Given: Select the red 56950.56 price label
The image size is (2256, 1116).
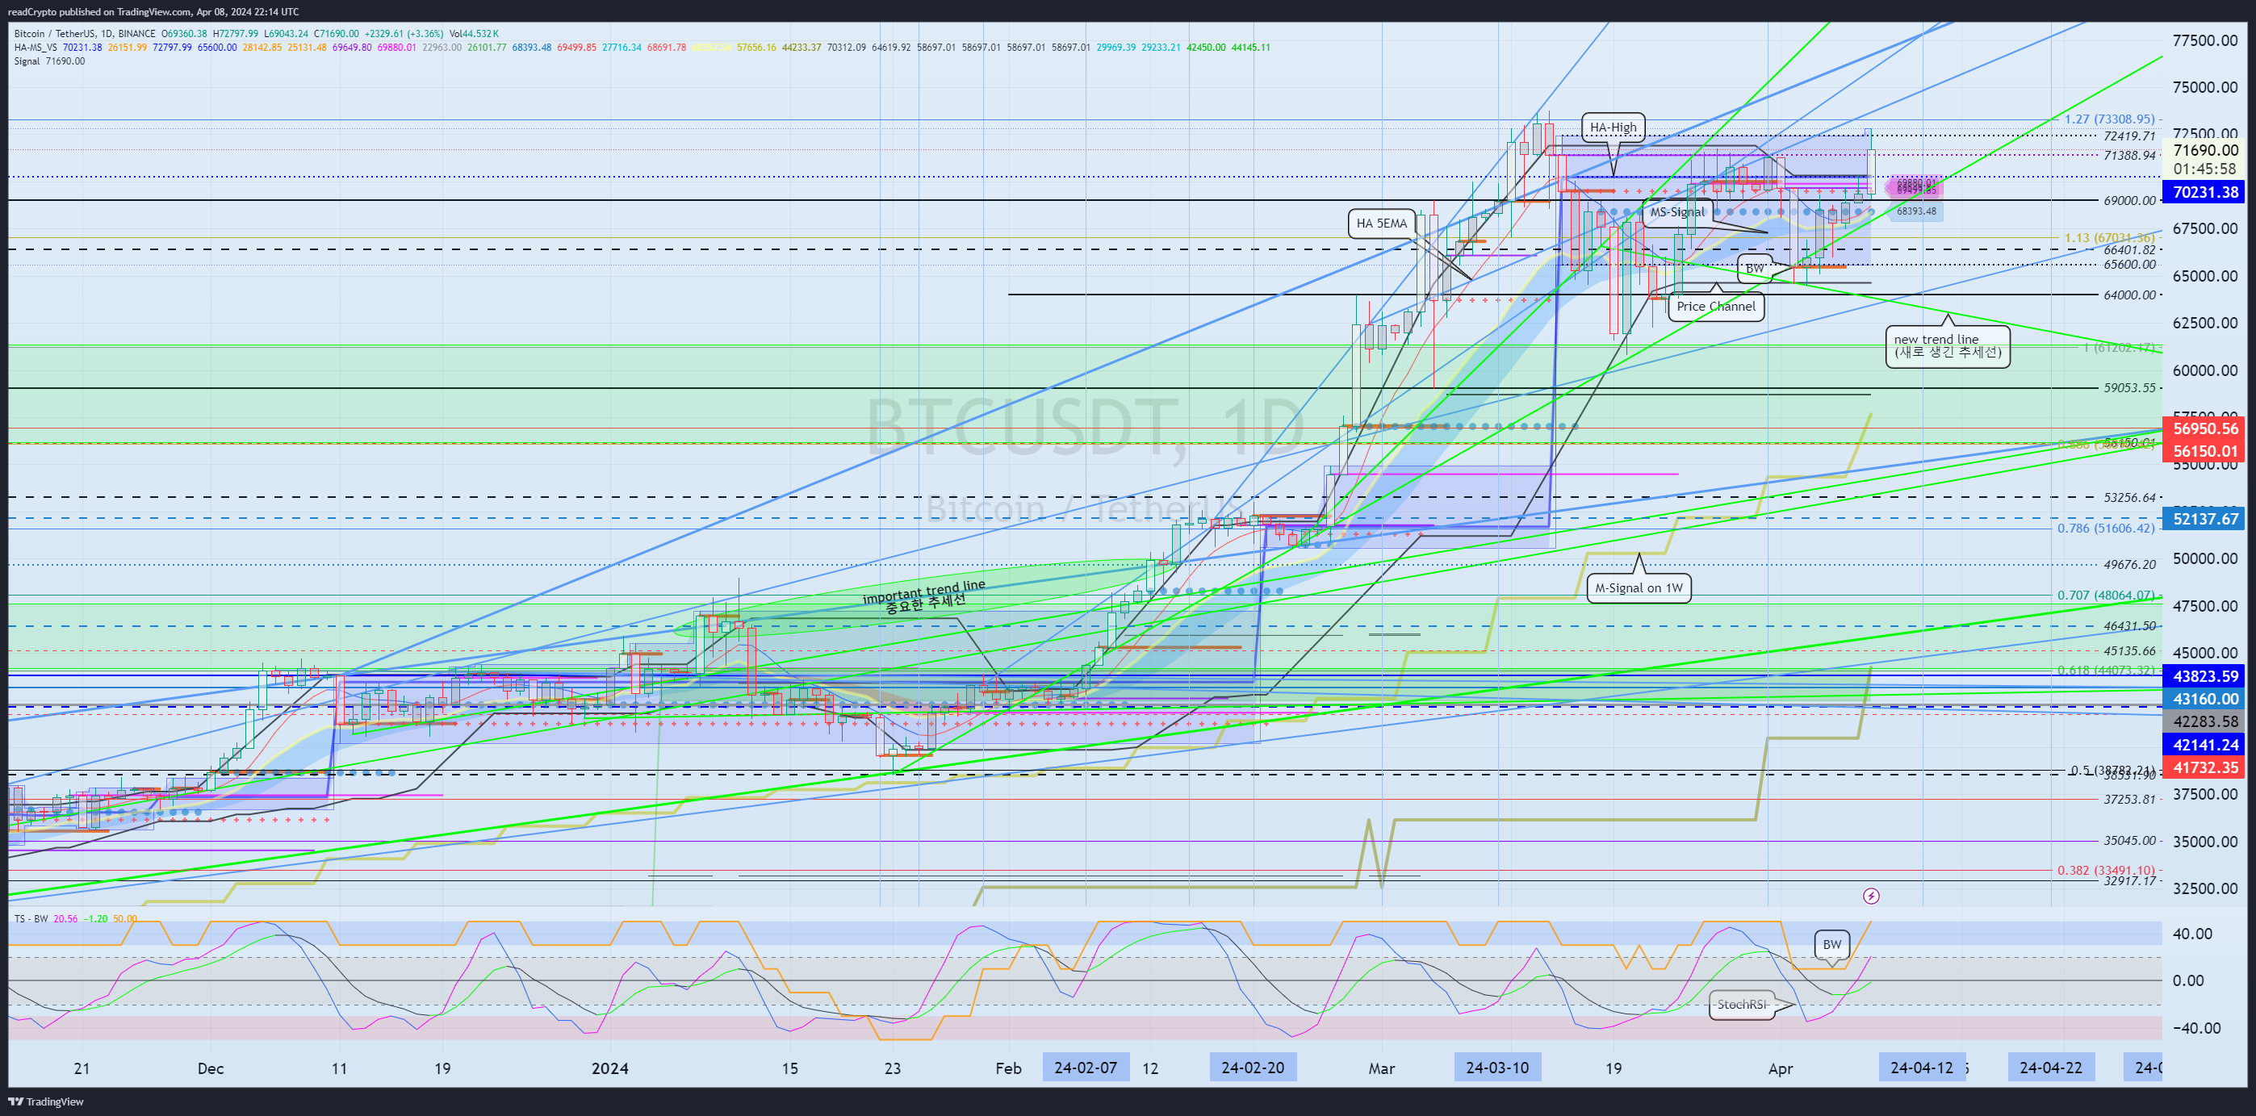Looking at the screenshot, I should tap(2205, 429).
